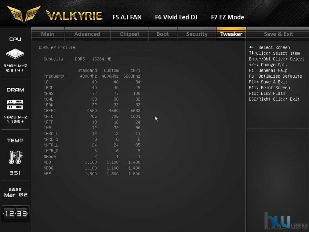Click the XMP1 tRFC value 1001
Viewport: 309px width, 232px height.
tap(135, 116)
